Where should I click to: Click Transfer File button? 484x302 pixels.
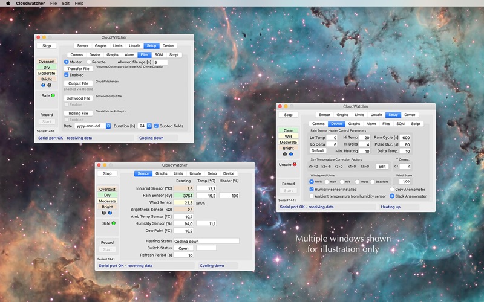(x=78, y=69)
